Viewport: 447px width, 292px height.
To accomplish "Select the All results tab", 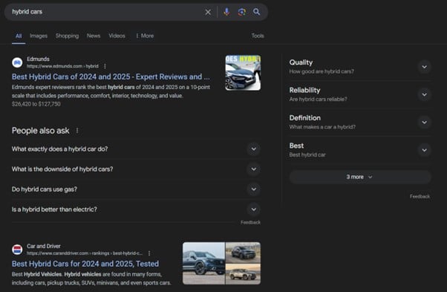I will tap(19, 36).
